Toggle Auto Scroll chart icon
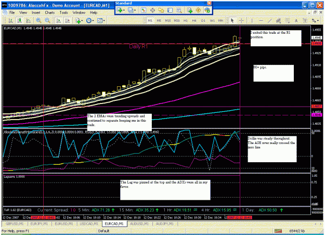The width and height of the screenshot is (325, 235). tap(58, 20)
